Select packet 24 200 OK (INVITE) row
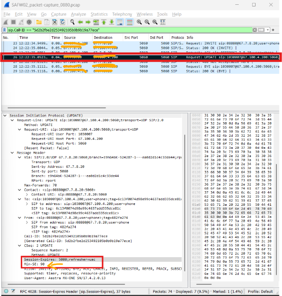The width and height of the screenshot is (282, 296). [141, 48]
